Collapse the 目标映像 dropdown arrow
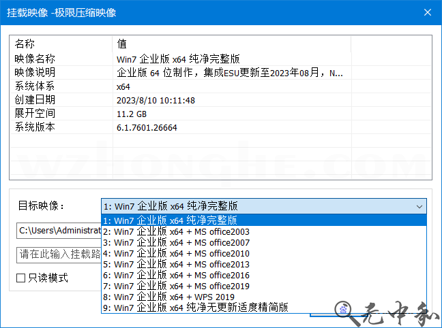The height and width of the screenshot is (328, 442). coord(419,206)
